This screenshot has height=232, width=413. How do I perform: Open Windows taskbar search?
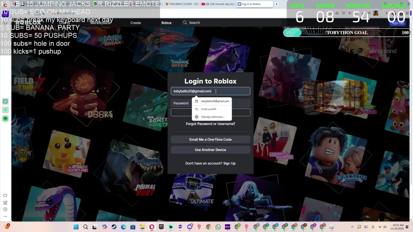pyautogui.click(x=86, y=227)
